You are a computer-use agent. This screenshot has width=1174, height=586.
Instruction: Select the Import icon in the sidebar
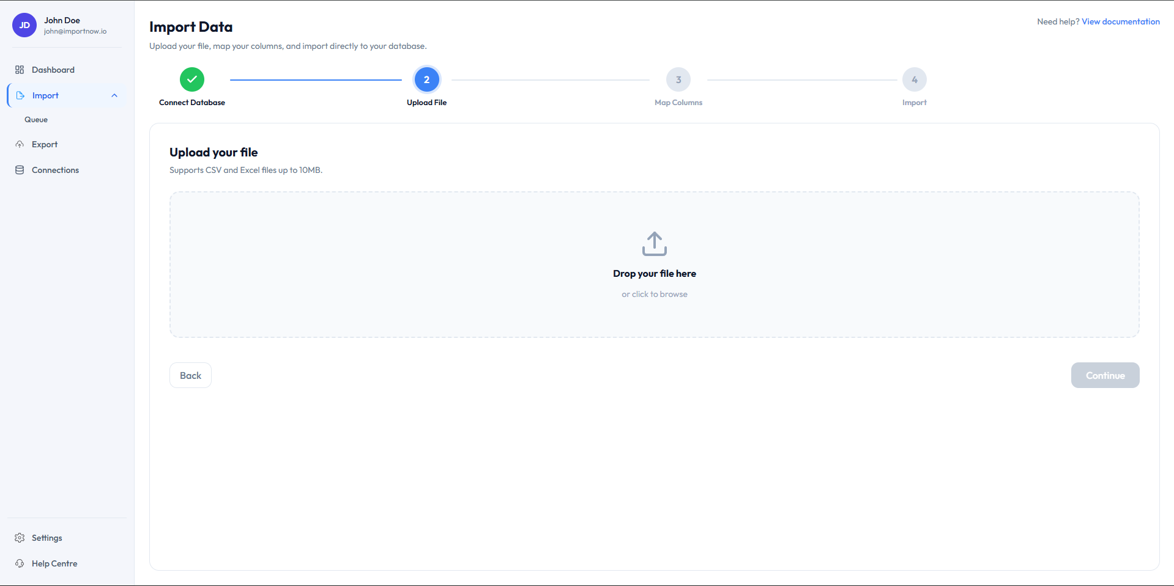[x=20, y=95]
